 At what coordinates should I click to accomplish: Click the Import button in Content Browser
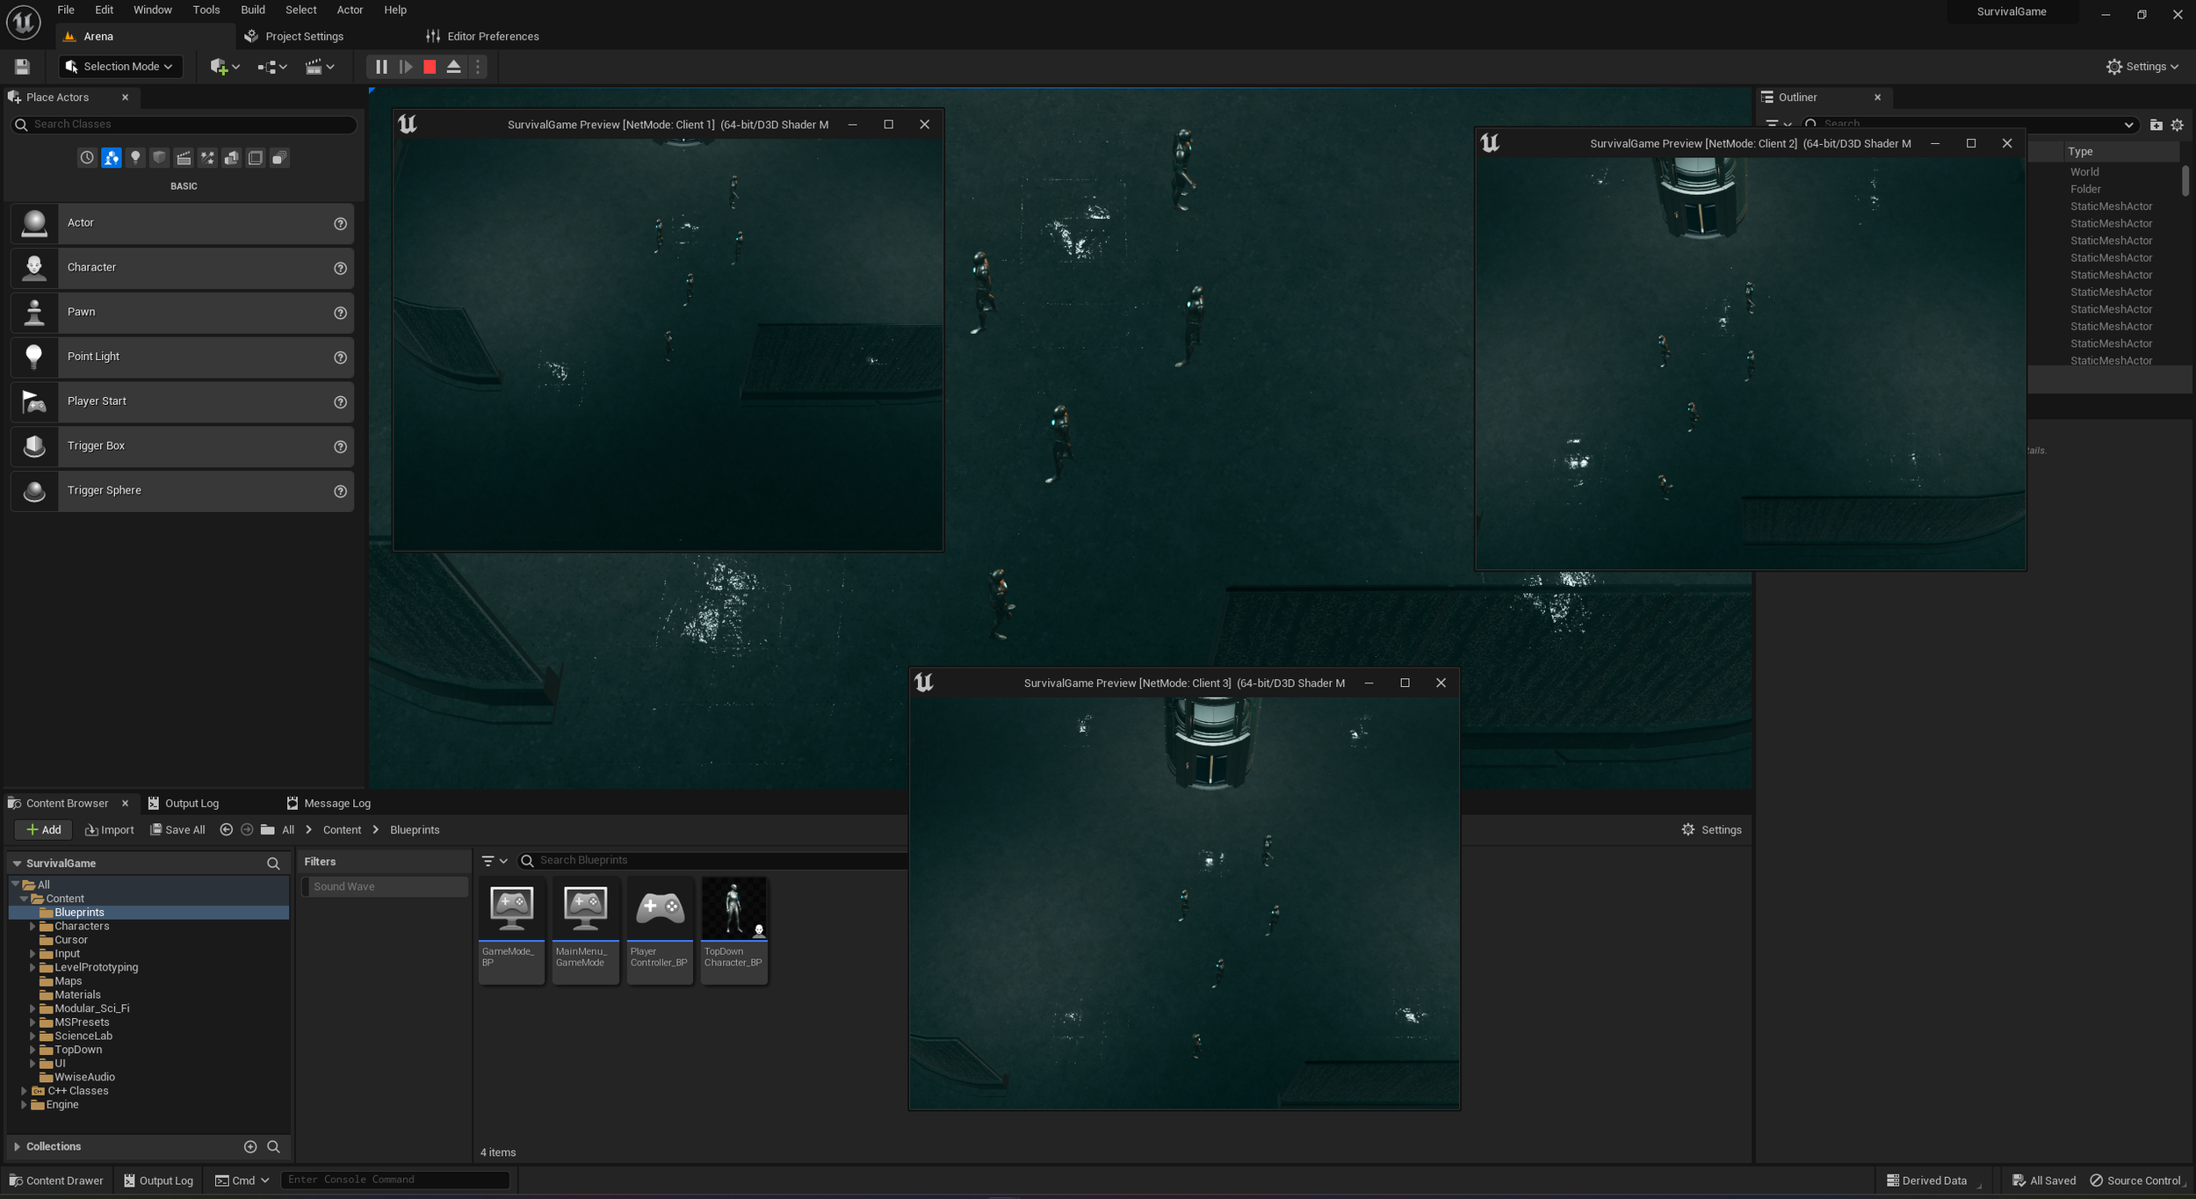109,829
